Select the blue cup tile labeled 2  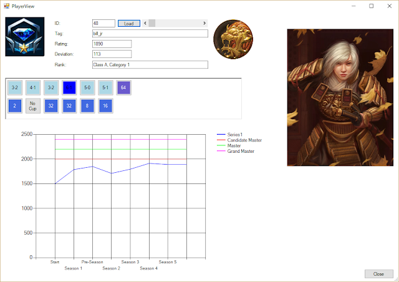point(15,105)
